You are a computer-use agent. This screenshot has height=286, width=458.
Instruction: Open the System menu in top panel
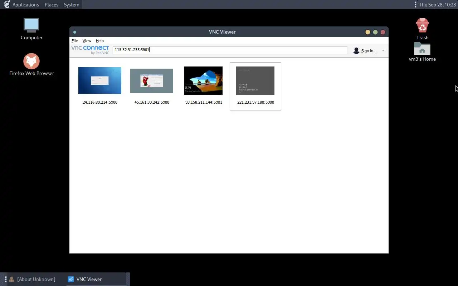(x=72, y=5)
